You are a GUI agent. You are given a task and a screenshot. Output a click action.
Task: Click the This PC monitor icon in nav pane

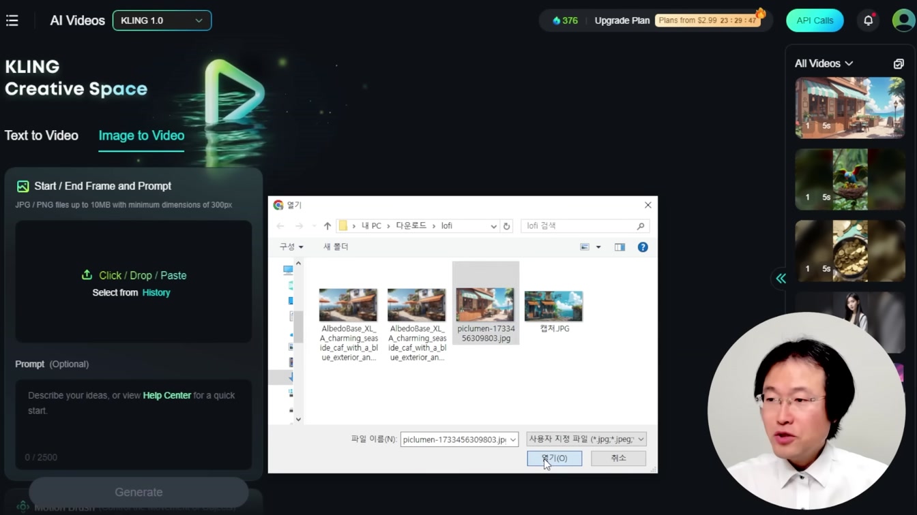(288, 270)
